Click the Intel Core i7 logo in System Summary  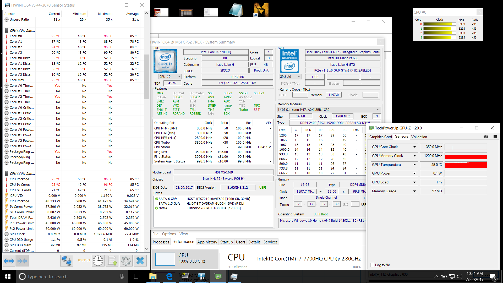point(165,61)
